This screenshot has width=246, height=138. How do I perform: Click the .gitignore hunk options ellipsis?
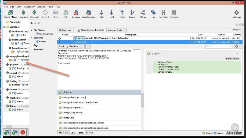[237, 54]
